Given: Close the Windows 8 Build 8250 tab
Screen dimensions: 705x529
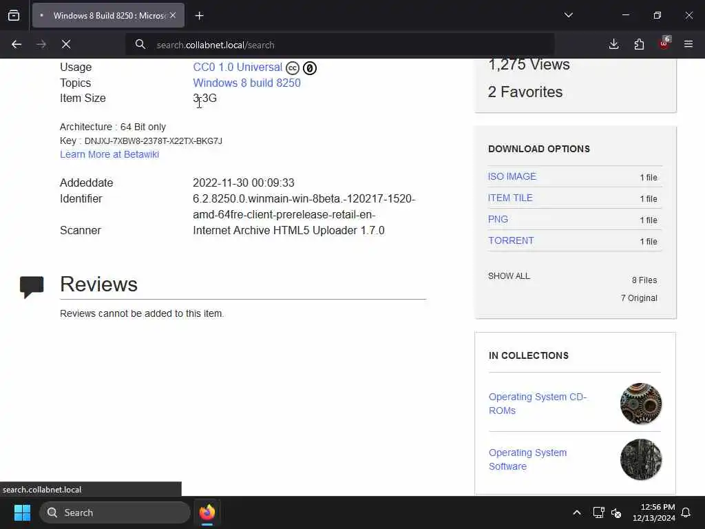Looking at the screenshot, I should pyautogui.click(x=173, y=15).
